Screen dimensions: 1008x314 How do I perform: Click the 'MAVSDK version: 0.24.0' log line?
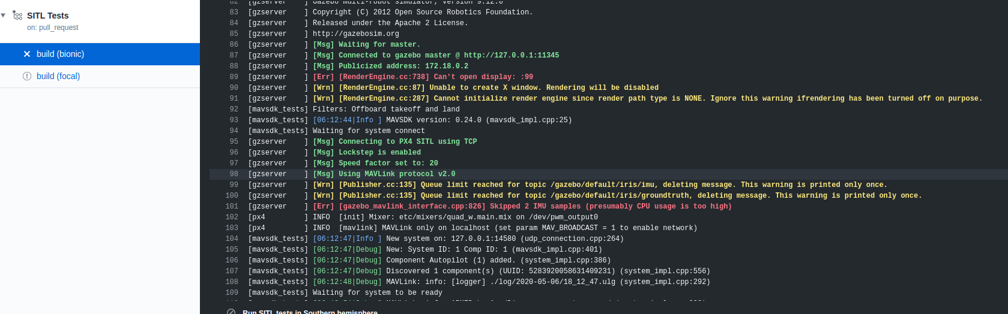coord(609,120)
